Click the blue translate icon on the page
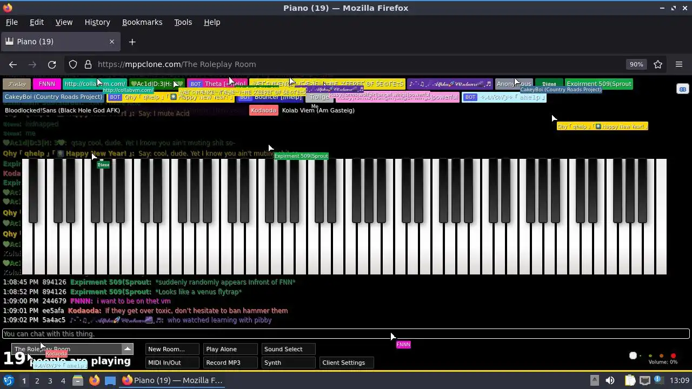Screen dimensions: 692x389 click(682, 89)
